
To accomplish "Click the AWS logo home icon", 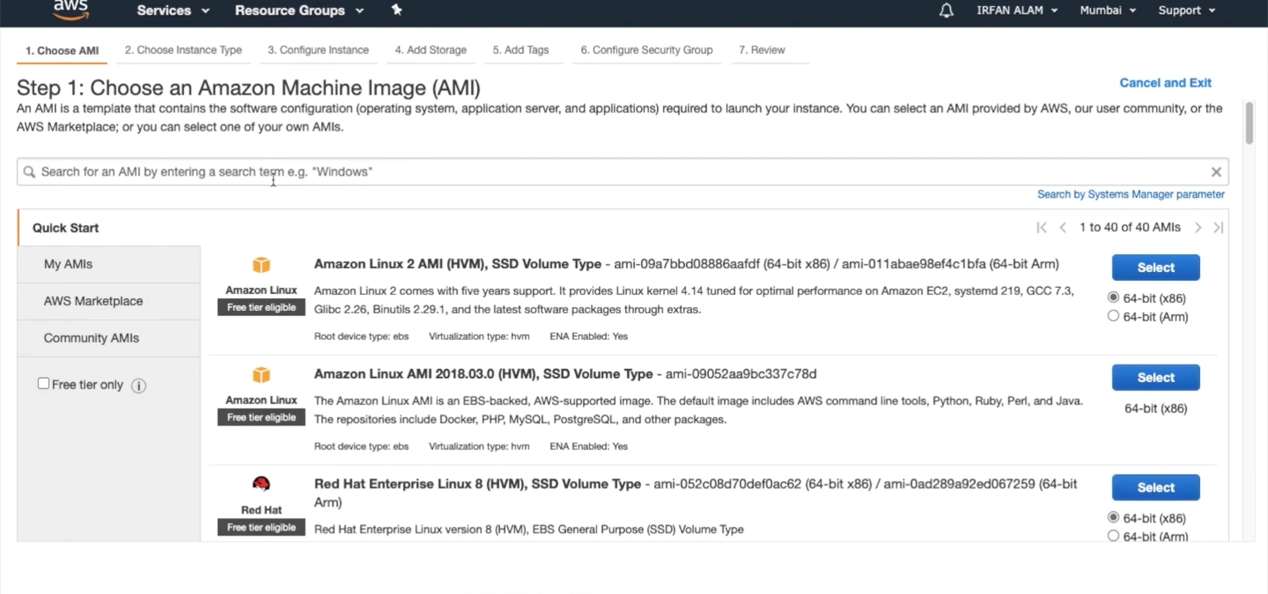I will click(71, 9).
